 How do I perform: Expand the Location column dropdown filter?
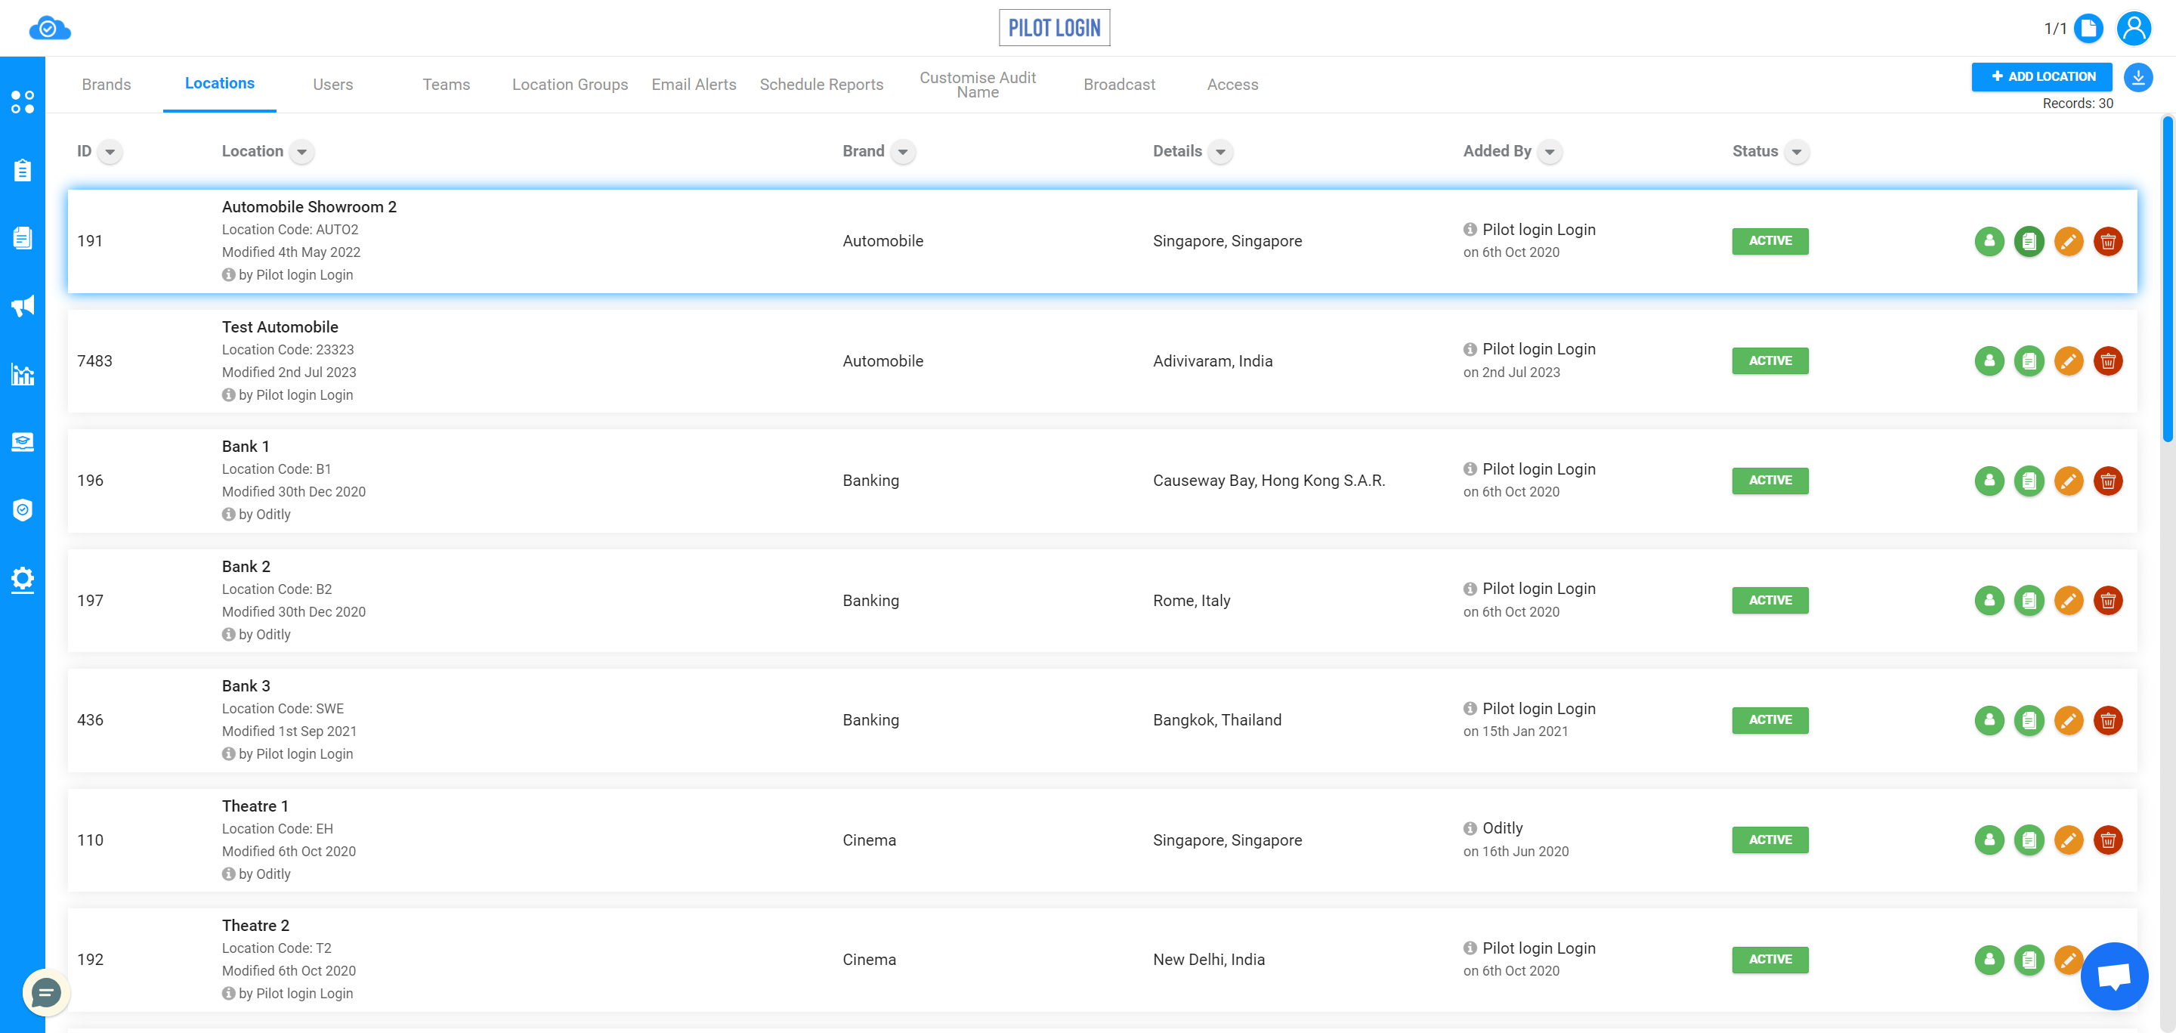302,151
